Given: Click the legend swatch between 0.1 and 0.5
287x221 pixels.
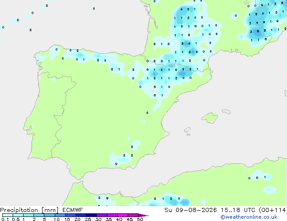Looking at the screenshot, I should tap(8, 215).
